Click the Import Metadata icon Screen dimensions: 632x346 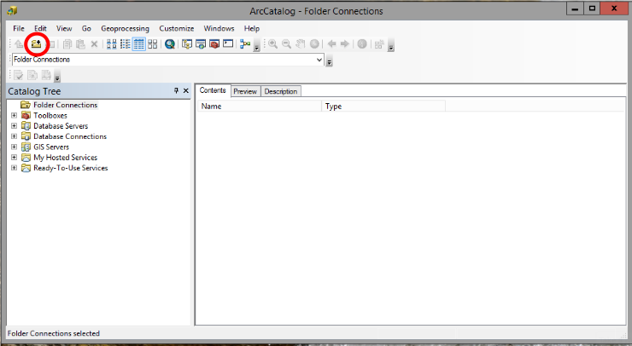coord(46,75)
